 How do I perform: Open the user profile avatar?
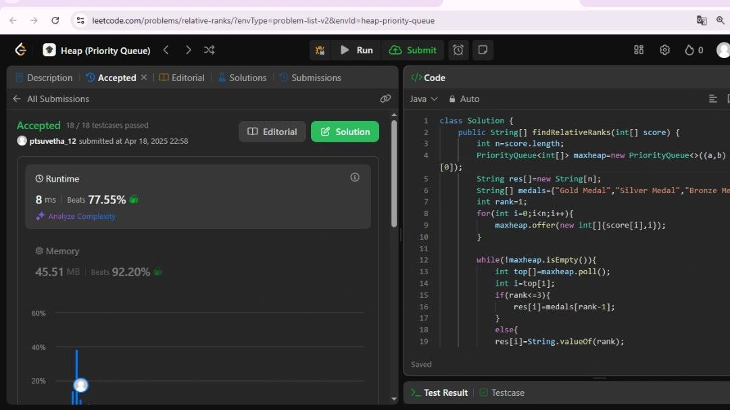click(x=723, y=50)
